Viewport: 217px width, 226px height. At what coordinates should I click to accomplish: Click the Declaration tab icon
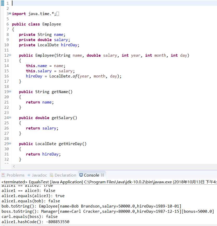pyautogui.click(x=51, y=175)
